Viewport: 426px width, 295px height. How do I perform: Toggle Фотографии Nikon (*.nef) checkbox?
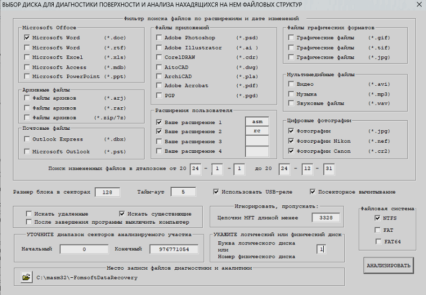(291, 141)
